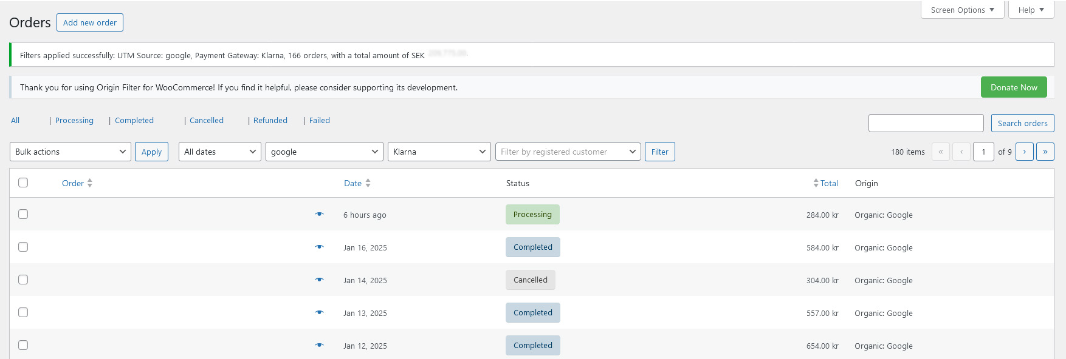Sort orders by Total column
This screenshot has width=1066, height=359.
(828, 183)
